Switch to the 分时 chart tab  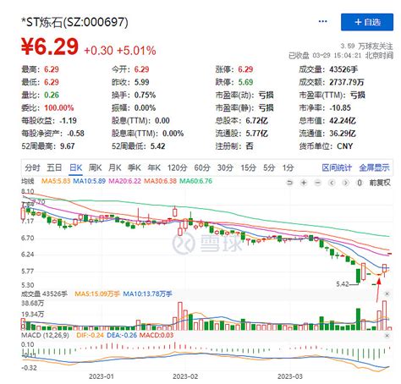[x=32, y=167]
